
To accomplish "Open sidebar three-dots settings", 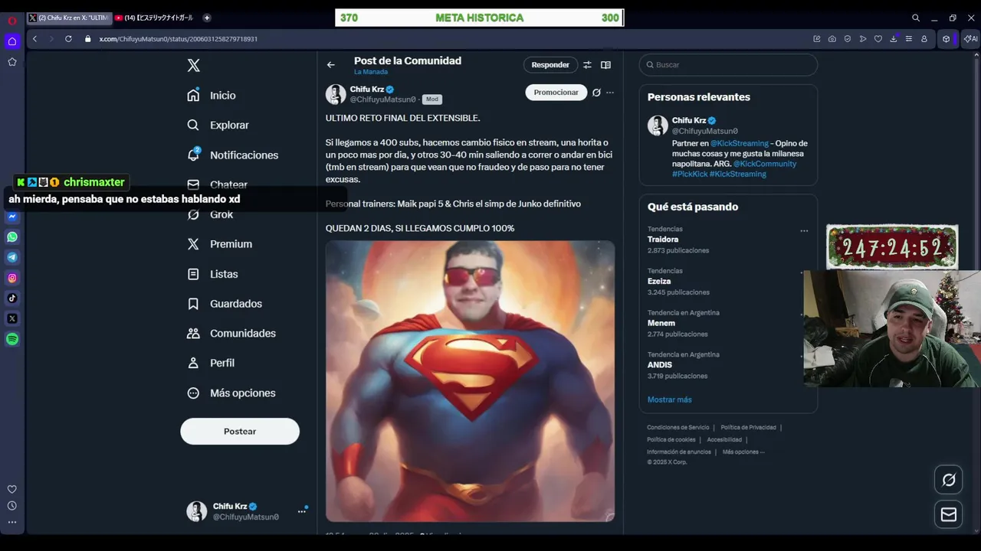I will point(12,522).
